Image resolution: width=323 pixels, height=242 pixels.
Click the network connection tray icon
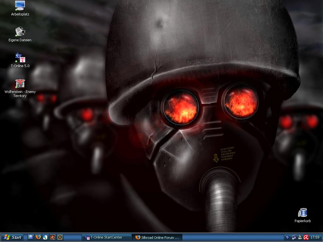click(294, 237)
